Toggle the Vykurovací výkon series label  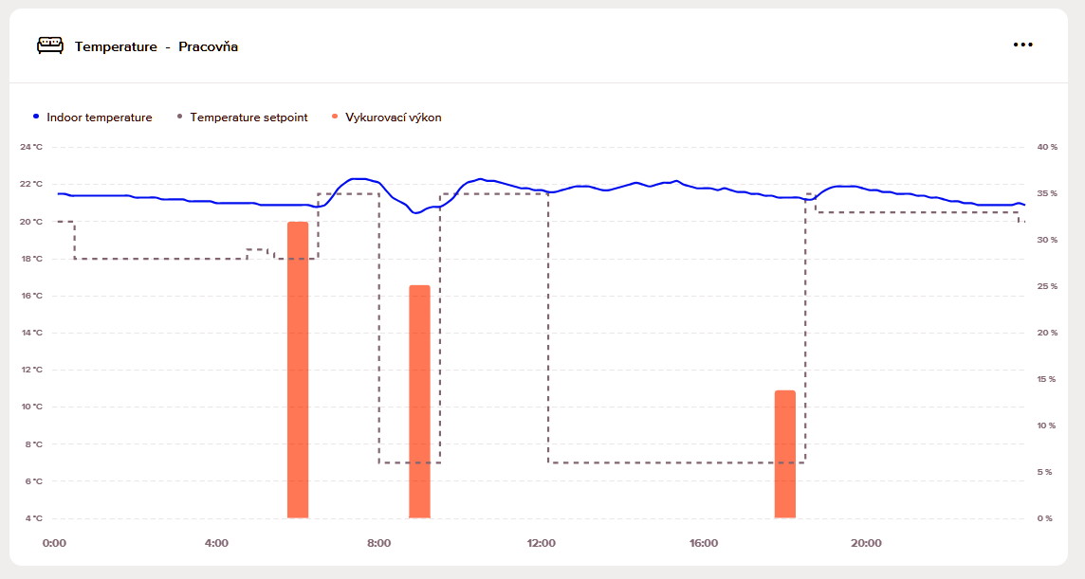[394, 118]
